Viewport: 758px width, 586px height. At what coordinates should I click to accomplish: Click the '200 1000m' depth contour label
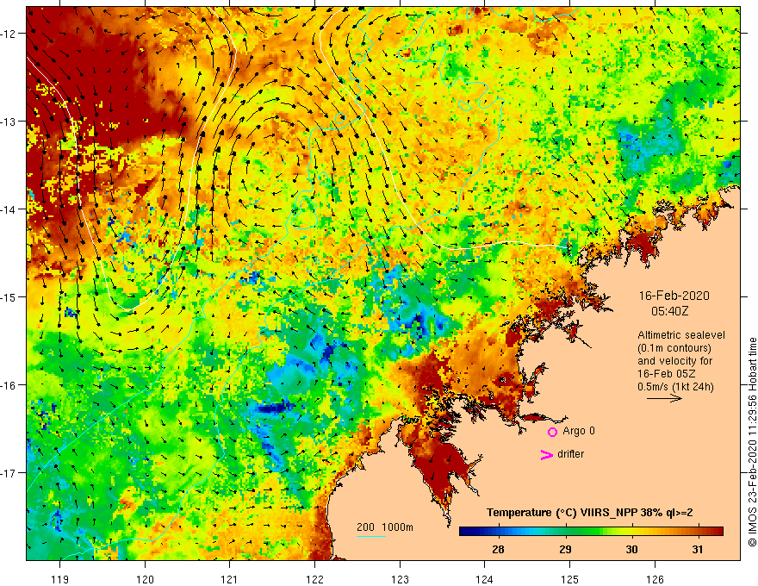pos(385,527)
